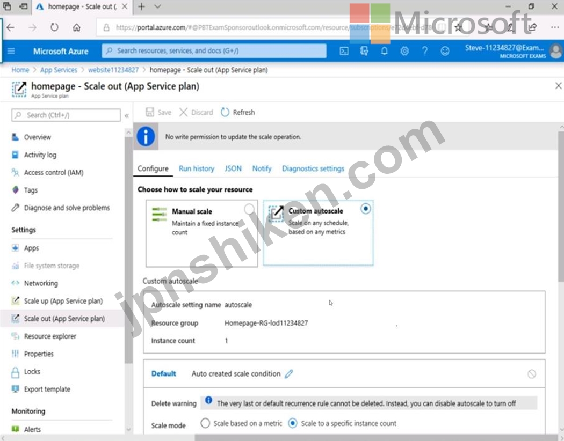This screenshot has height=441, width=564.
Task: Click the blue info icon in banner
Action: coord(146,137)
